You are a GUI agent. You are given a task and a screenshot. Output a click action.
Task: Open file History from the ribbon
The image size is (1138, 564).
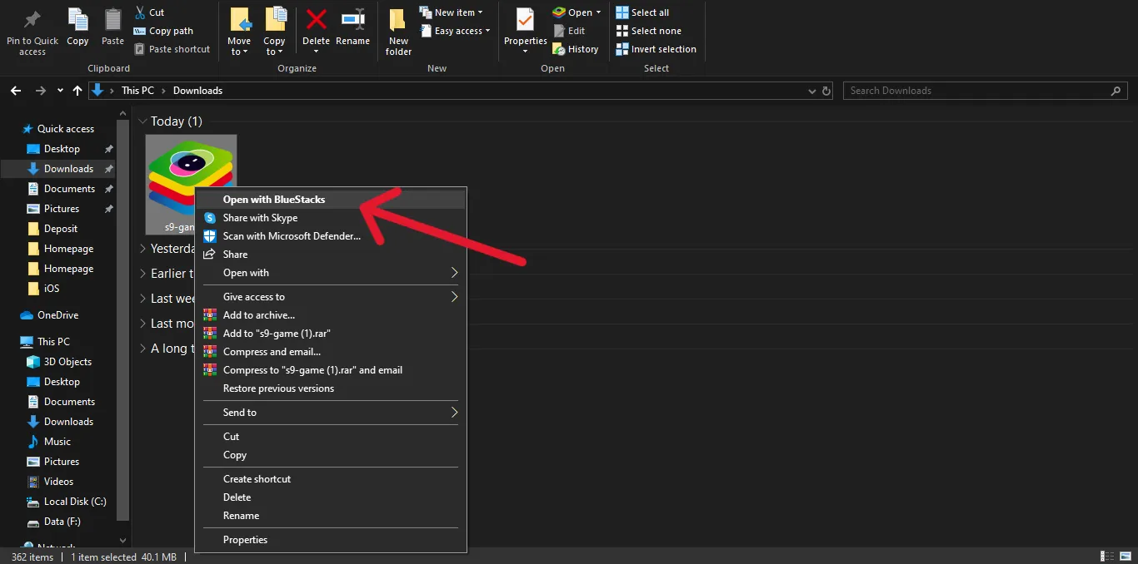pos(576,48)
